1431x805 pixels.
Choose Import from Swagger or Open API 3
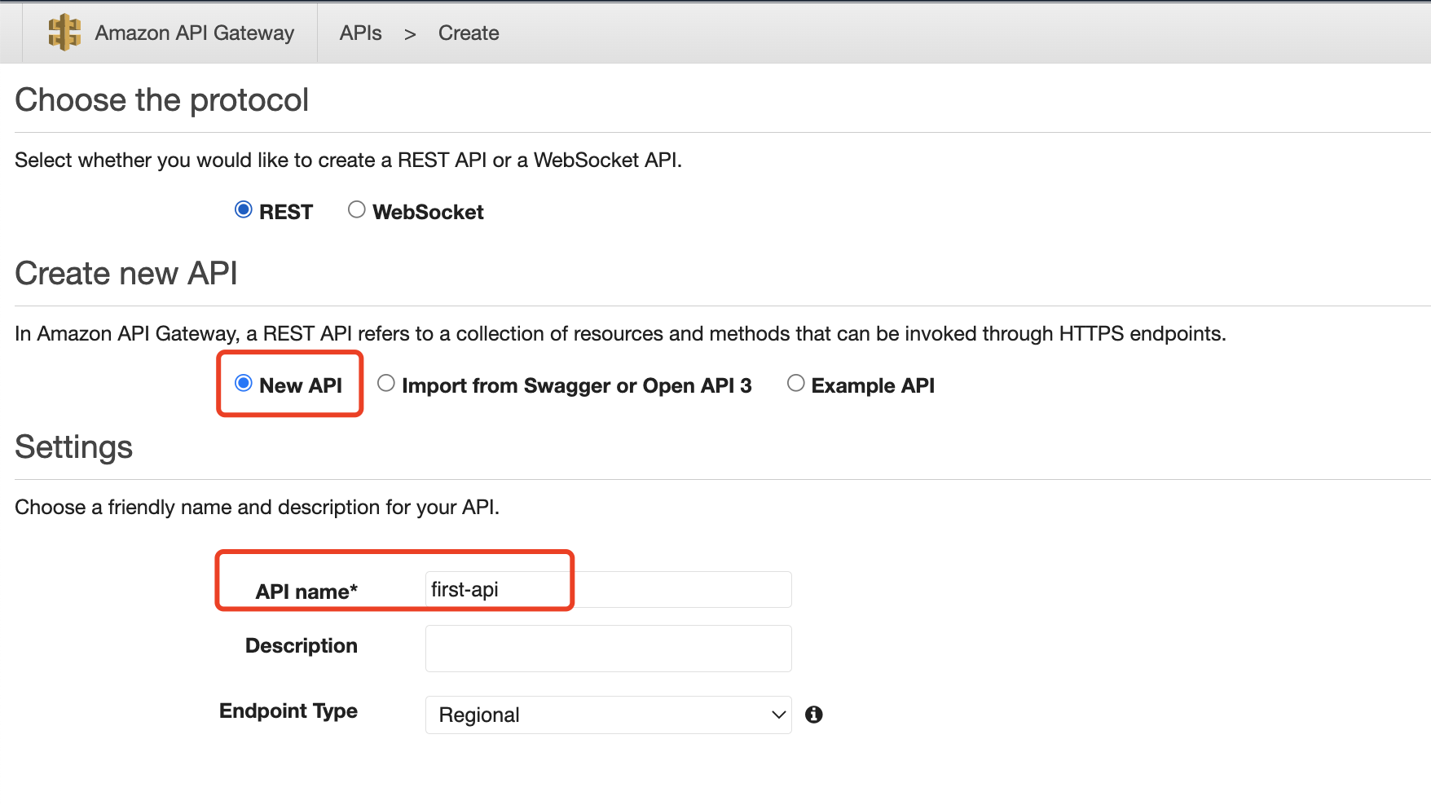pyautogui.click(x=386, y=384)
